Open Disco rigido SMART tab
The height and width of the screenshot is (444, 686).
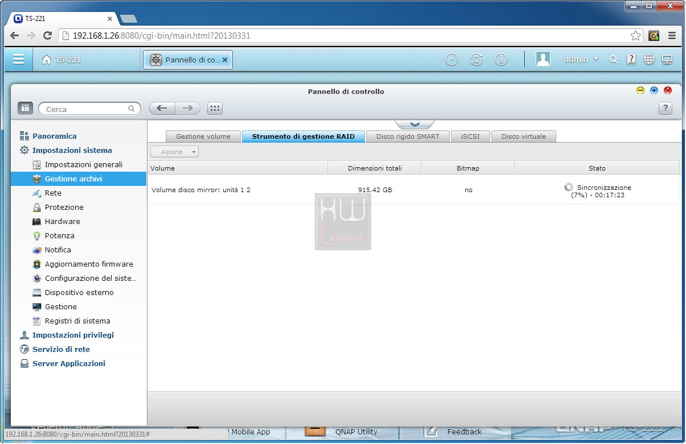click(408, 136)
